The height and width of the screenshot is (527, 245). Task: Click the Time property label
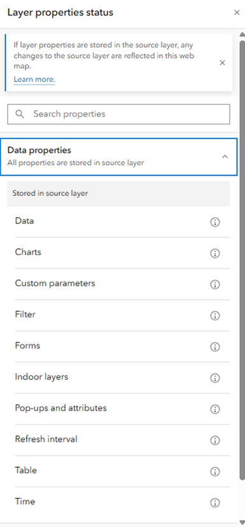point(25,502)
